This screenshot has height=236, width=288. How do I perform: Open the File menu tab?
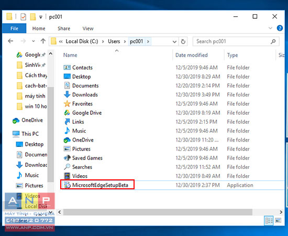pos(14,28)
